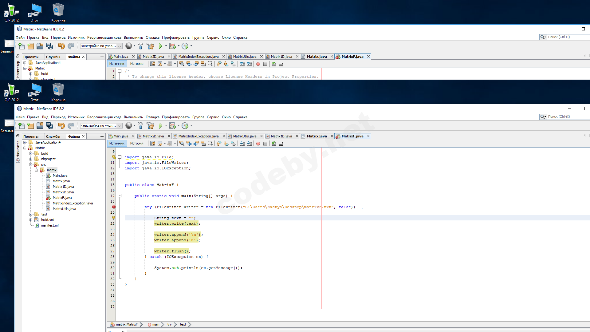The image size is (590, 332).
Task: Open the Реорганизация кода menu
Action: [104, 117]
